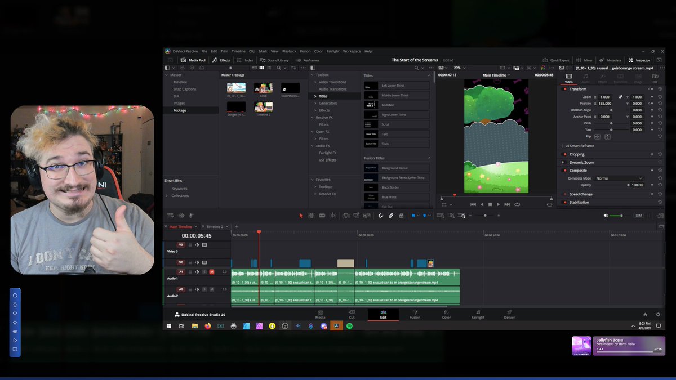
Task: Expand the AI Smart Reframe section
Action: coord(562,146)
